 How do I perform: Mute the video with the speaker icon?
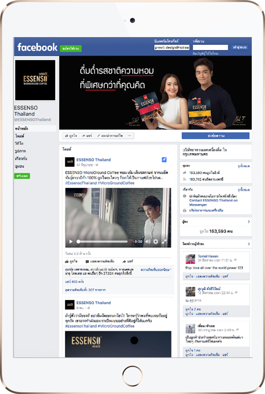[148, 241]
